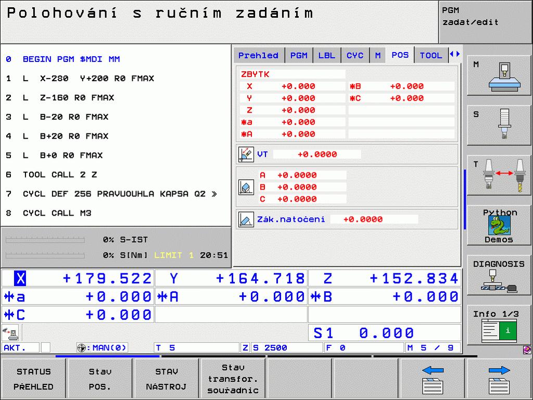Launch Python Demos softkey

pyautogui.click(x=499, y=226)
